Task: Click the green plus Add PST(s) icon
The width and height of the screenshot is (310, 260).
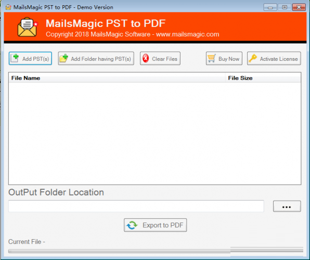Action: (x=15, y=58)
